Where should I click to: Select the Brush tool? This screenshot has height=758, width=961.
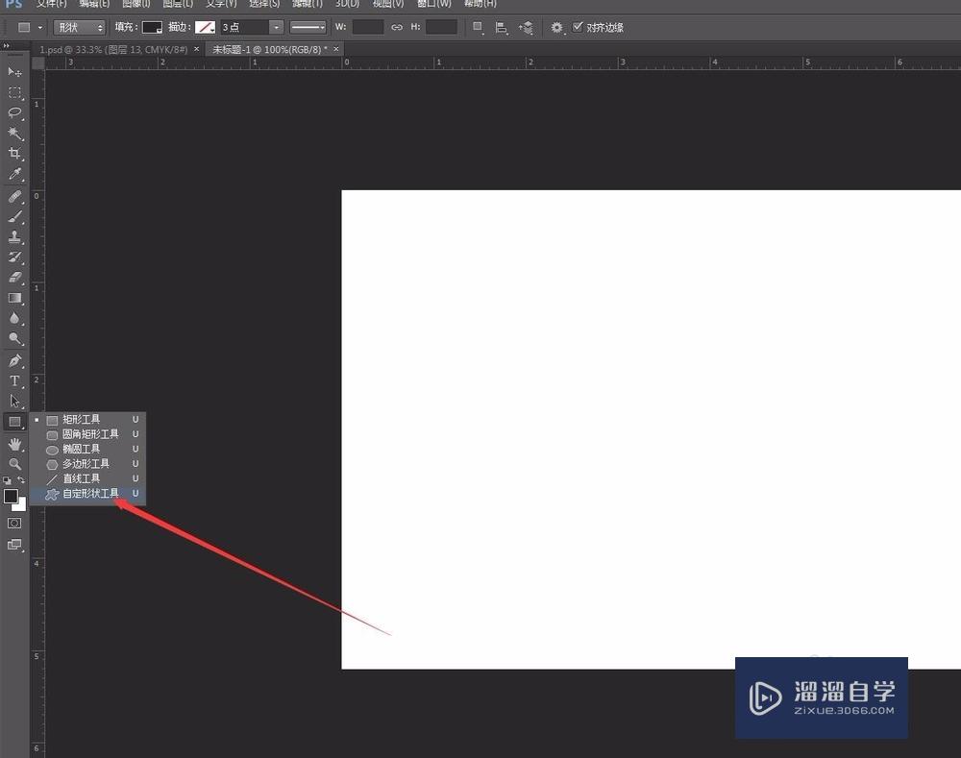13,215
